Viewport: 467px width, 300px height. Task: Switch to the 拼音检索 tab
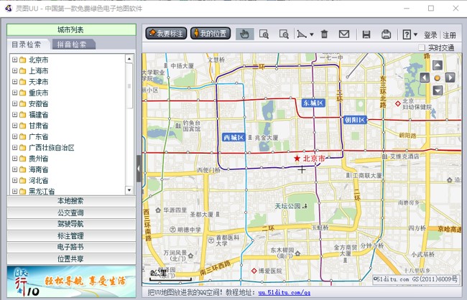pos(72,44)
